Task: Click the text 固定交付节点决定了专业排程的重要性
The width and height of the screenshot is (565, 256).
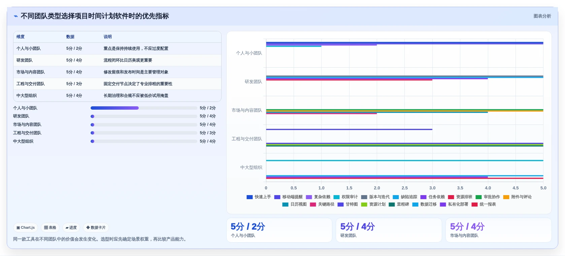Action: (x=138, y=84)
